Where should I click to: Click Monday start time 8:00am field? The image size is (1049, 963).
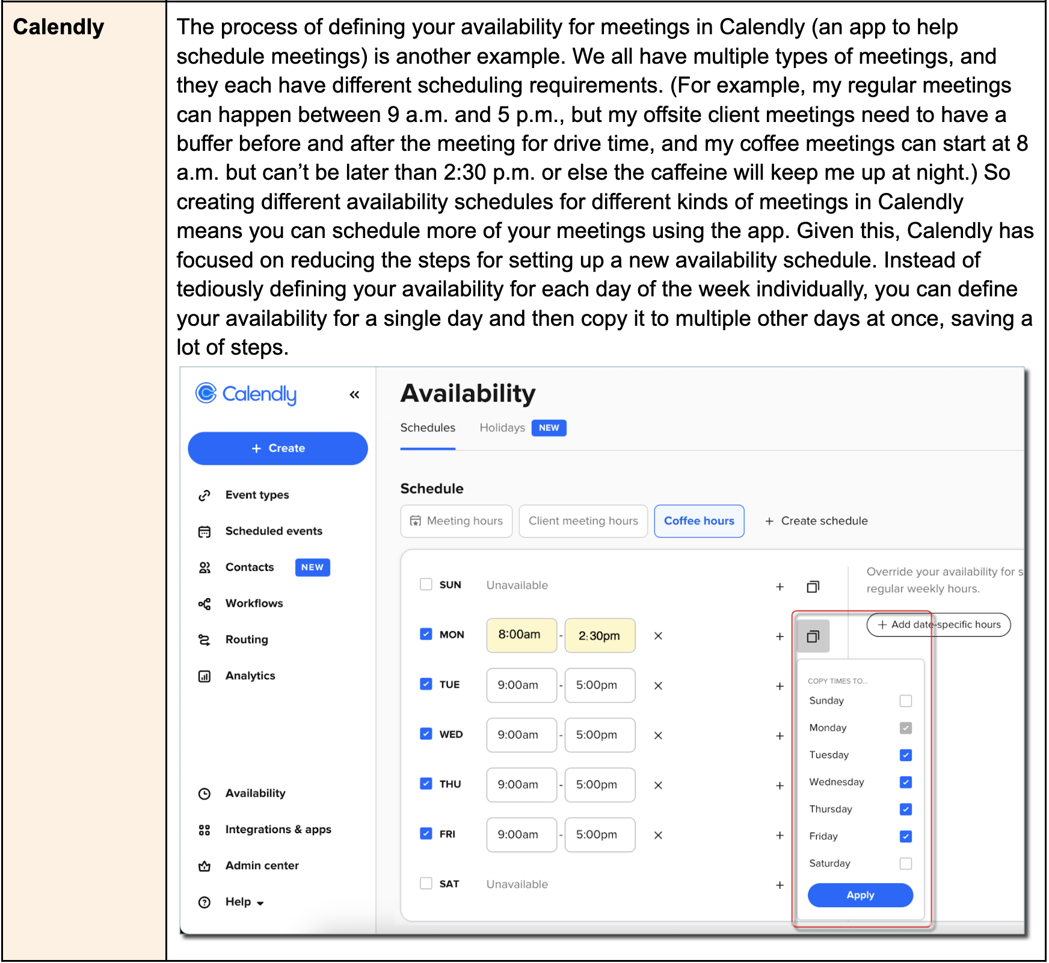click(x=521, y=635)
